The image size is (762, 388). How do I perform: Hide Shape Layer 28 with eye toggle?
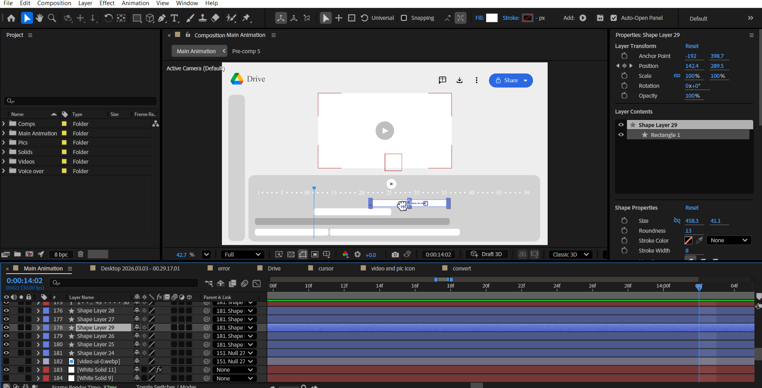point(6,311)
